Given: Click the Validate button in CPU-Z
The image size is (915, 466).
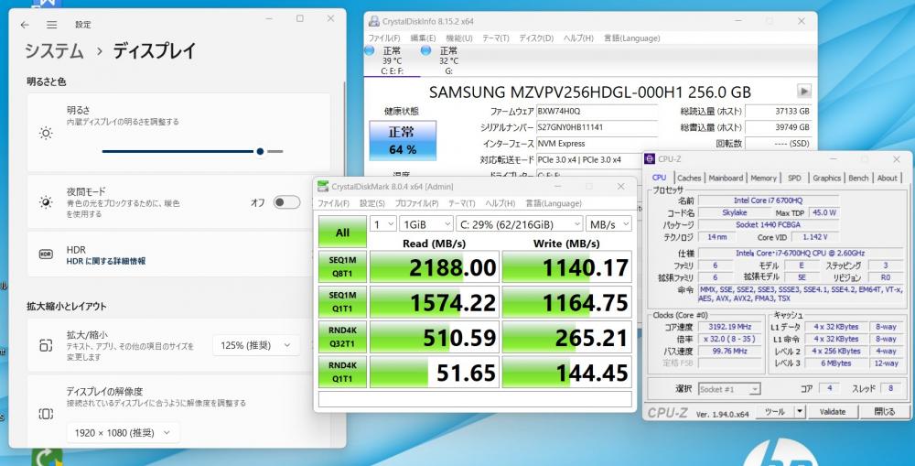Looking at the screenshot, I should [x=832, y=412].
